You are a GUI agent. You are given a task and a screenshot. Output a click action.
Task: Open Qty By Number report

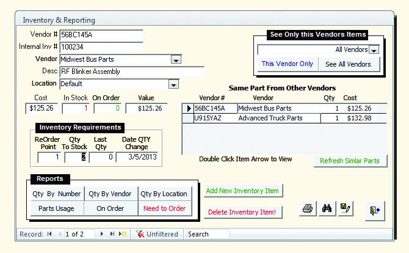[57, 194]
